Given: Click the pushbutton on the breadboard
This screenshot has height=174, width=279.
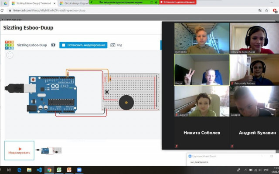Looking at the screenshot, I should point(107,92).
